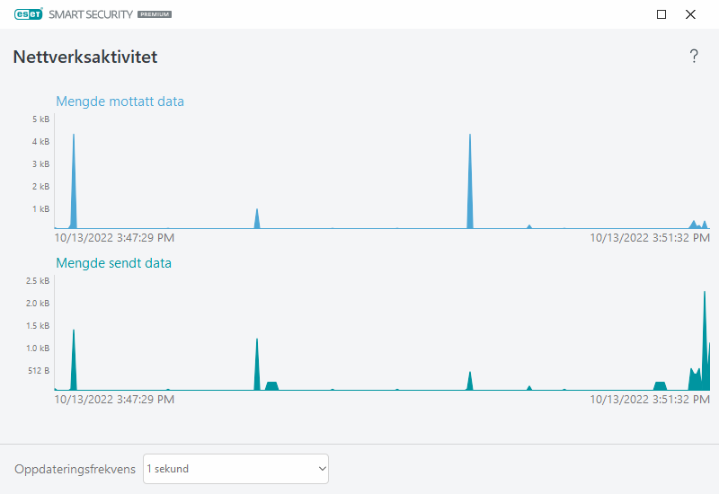Open the Oppdateringsfrekvens dropdown showing 1 sekund
The width and height of the screenshot is (719, 494).
click(235, 469)
